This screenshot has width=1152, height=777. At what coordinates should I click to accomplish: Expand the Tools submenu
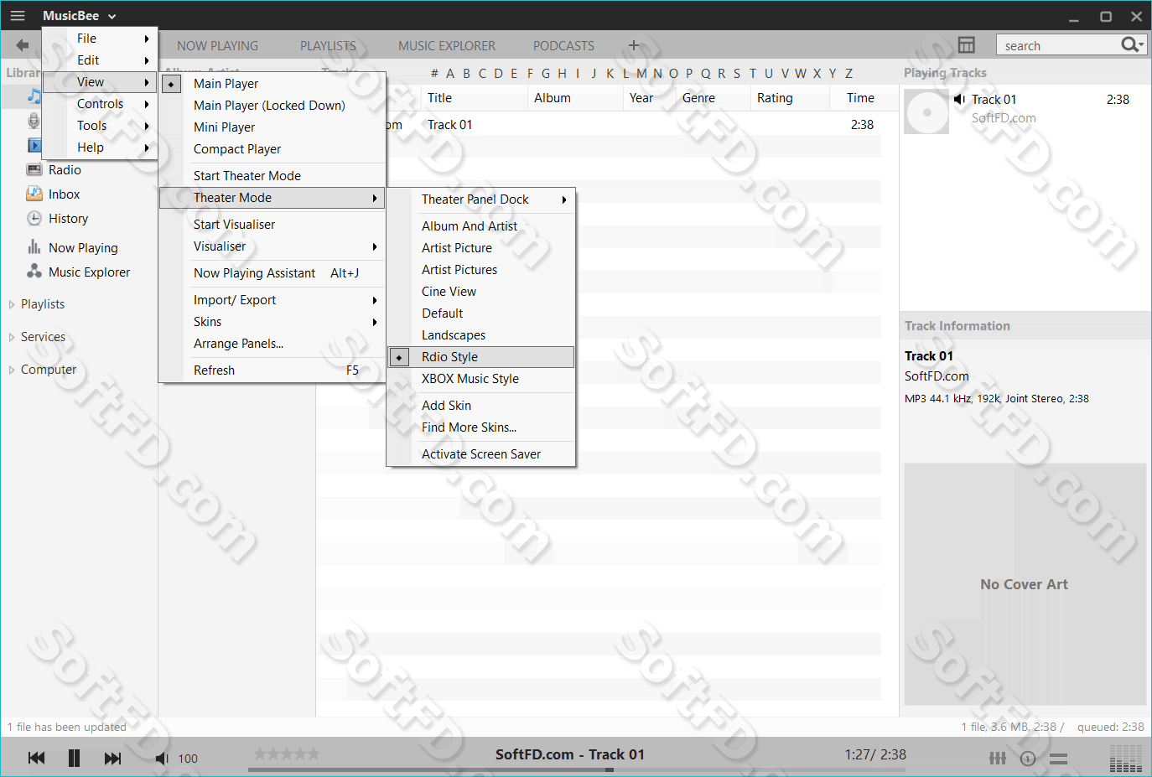[x=100, y=126]
